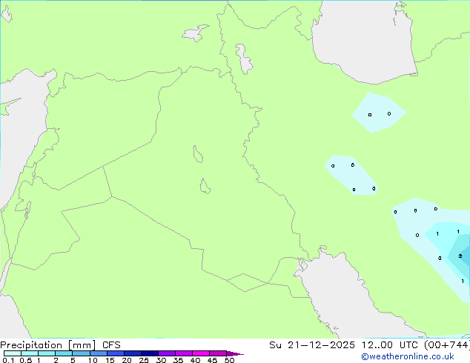Click the legend label '5'
The image size is (470, 363).
(73, 360)
